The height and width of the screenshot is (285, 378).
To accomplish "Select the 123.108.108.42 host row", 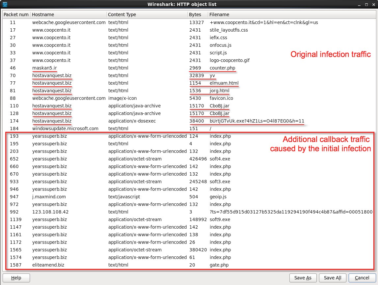I will (189, 212).
